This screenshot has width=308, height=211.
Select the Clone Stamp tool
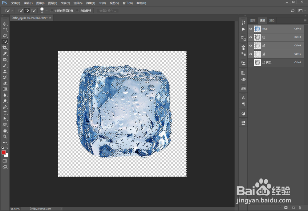point(5,71)
